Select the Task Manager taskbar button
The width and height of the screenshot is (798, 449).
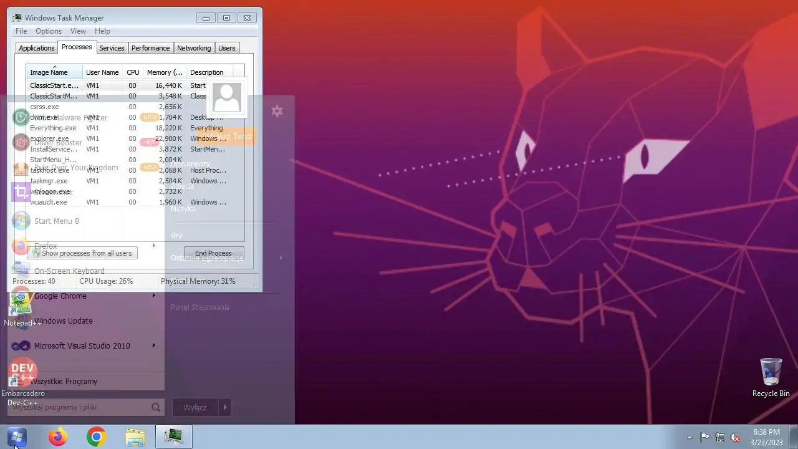173,437
